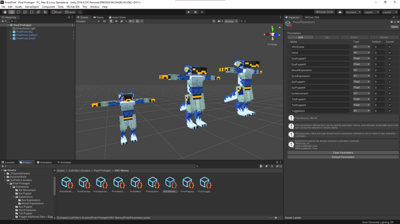
Task: Open the Window menu
Action: click(x=95, y=7)
